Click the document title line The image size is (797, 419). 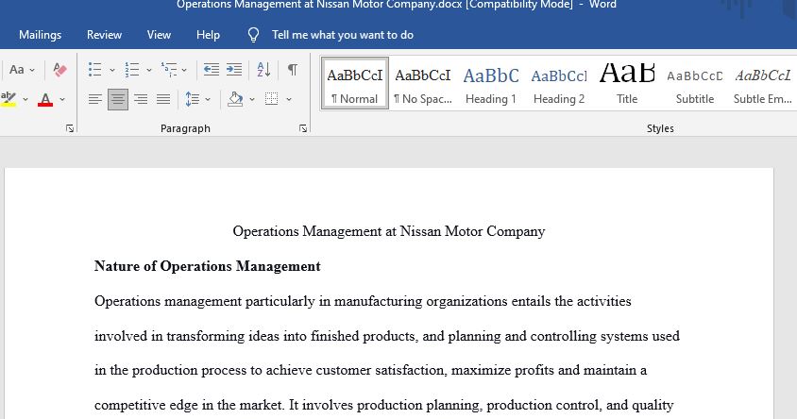point(389,231)
